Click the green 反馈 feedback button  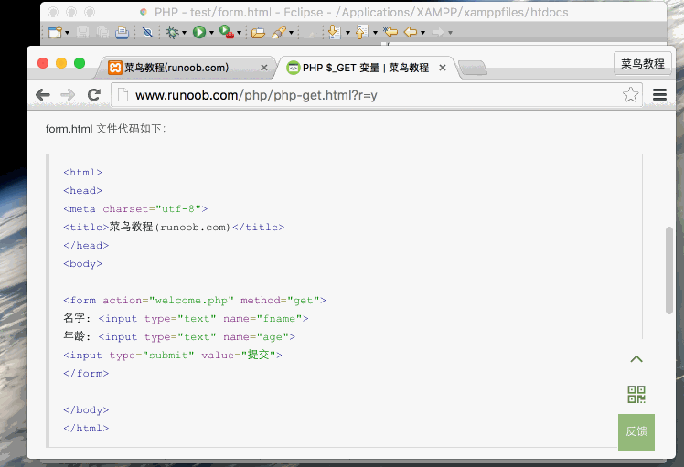(x=636, y=431)
